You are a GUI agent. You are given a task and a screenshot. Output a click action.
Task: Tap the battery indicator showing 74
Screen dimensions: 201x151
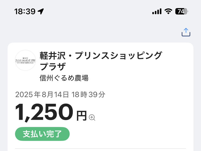click(181, 12)
